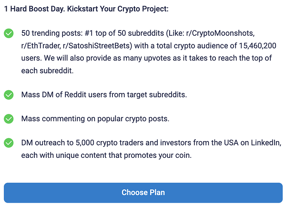Screen dimensions: 286x206
Task: Click the 'Mass commenting on popular crypto posts' line
Action: coord(95,119)
